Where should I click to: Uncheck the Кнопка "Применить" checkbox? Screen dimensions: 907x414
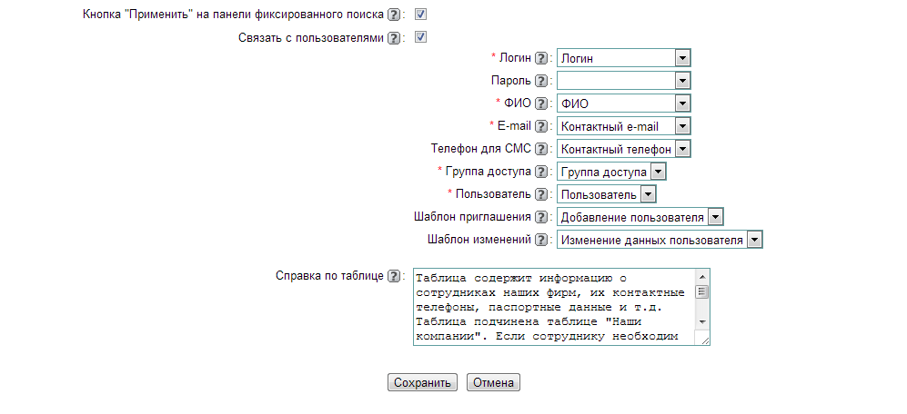coord(420,15)
